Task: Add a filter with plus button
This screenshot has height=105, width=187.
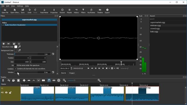Action: [x=4, y=44]
